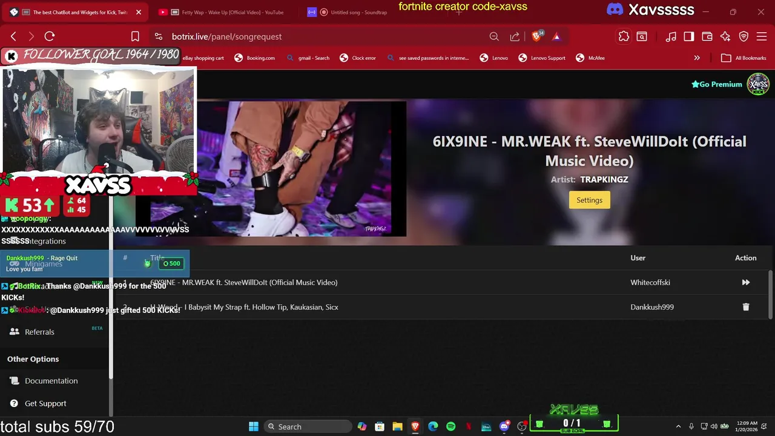Open the saved passwords bookmark
775x436 pixels.
(427, 58)
